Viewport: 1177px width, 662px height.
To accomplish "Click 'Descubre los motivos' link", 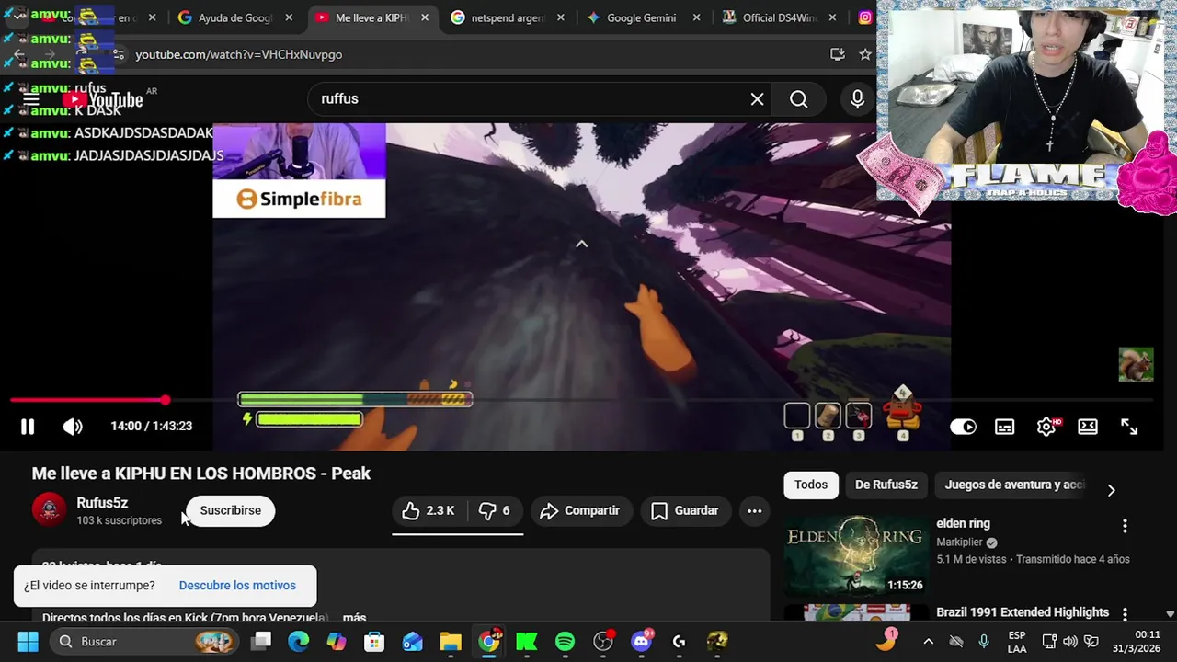I will 237,586.
